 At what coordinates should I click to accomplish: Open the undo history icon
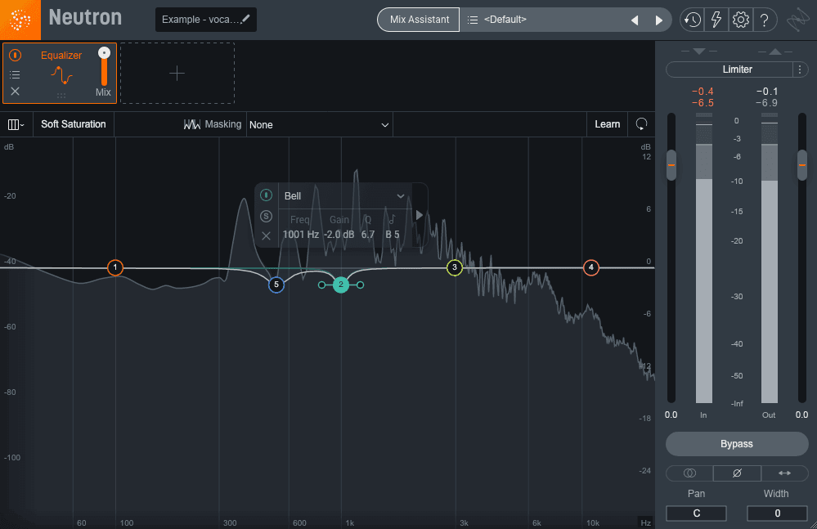click(x=692, y=20)
